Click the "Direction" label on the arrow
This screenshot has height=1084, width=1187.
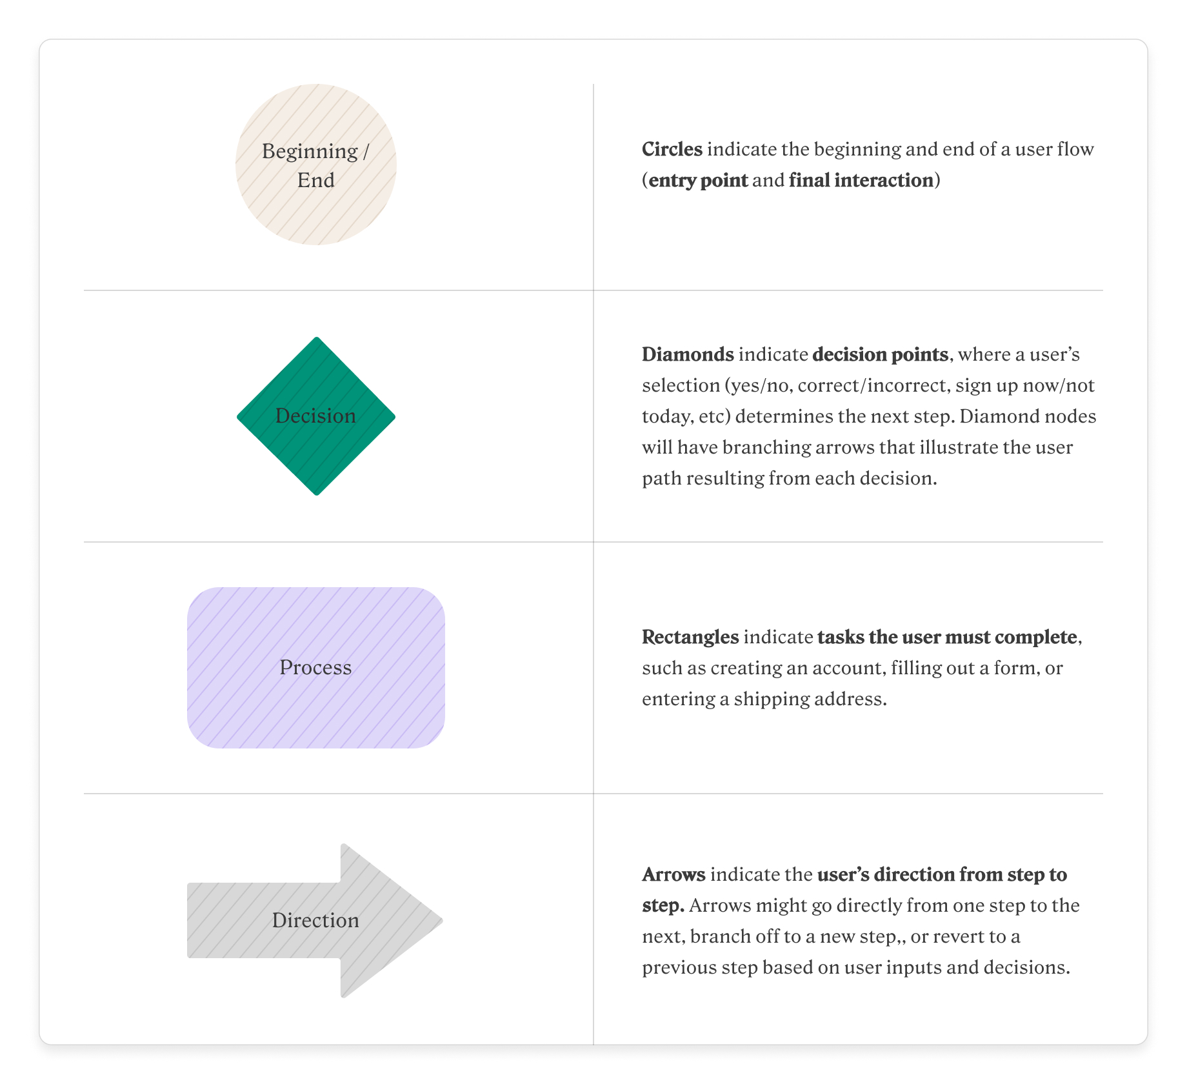tap(315, 920)
